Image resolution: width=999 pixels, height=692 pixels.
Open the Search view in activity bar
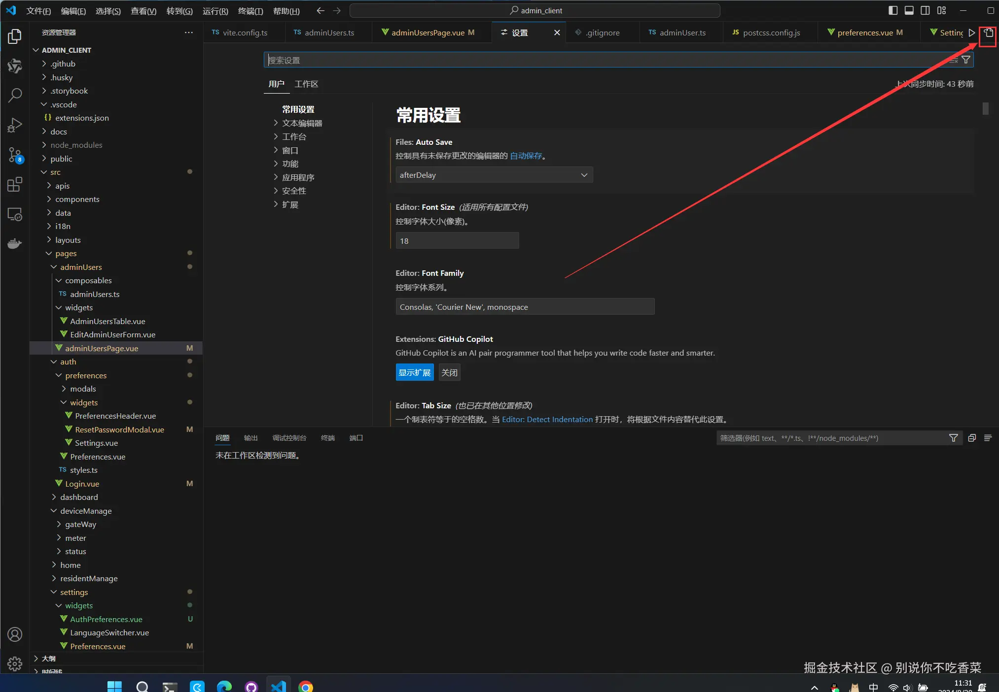[15, 95]
